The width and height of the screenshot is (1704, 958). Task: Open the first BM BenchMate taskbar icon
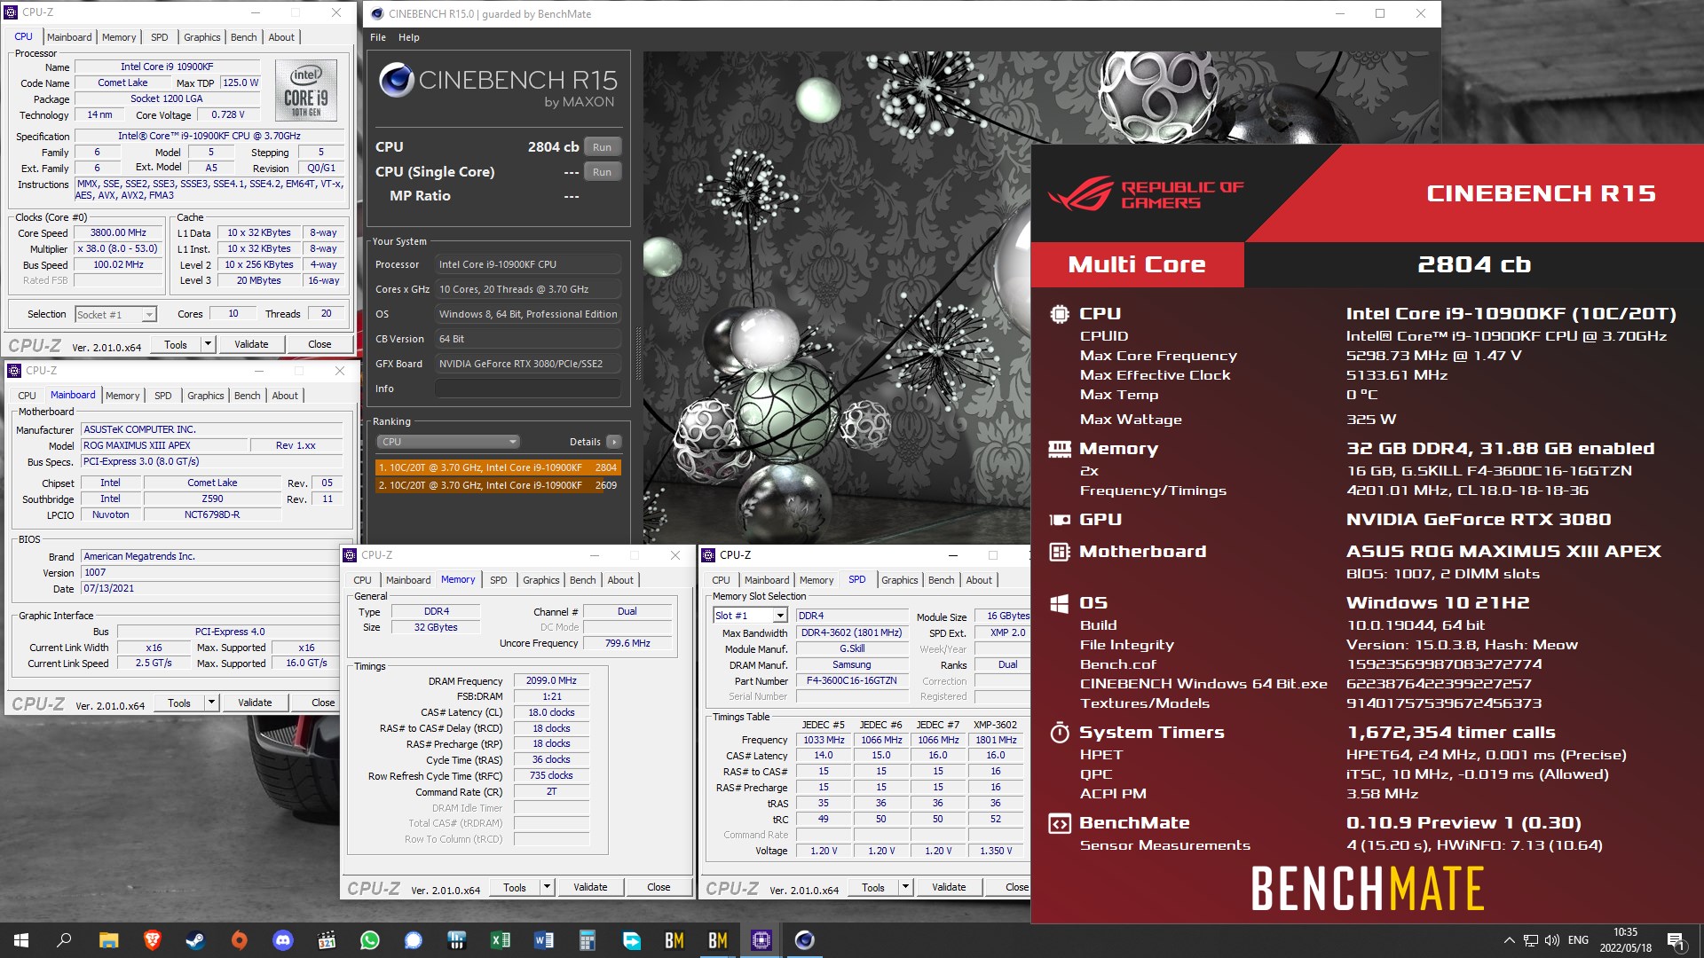[x=674, y=940]
